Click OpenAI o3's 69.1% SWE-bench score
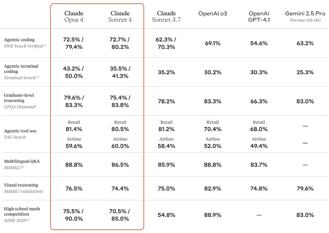The height and width of the screenshot is (233, 329). point(213,43)
